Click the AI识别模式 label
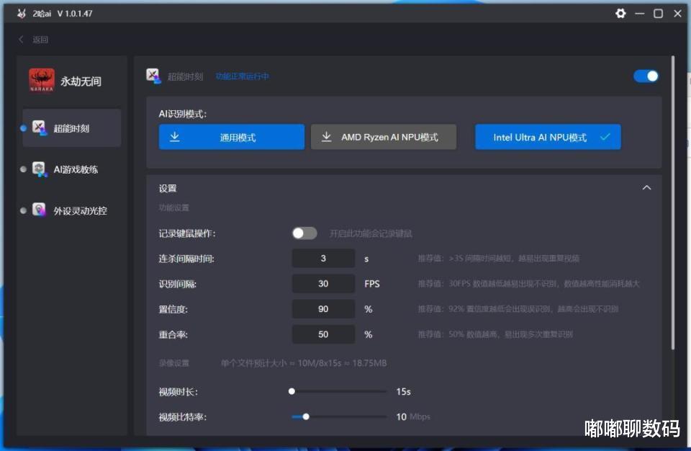Image resolution: width=691 pixels, height=451 pixels. click(x=183, y=114)
